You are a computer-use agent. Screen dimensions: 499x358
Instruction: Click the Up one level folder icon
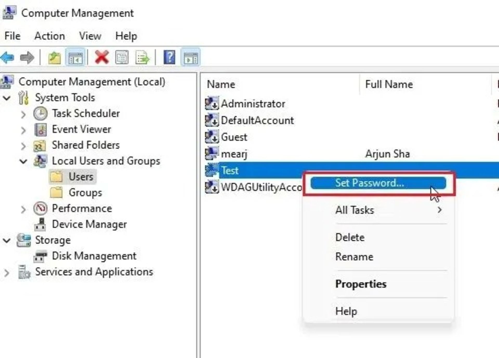click(x=55, y=57)
